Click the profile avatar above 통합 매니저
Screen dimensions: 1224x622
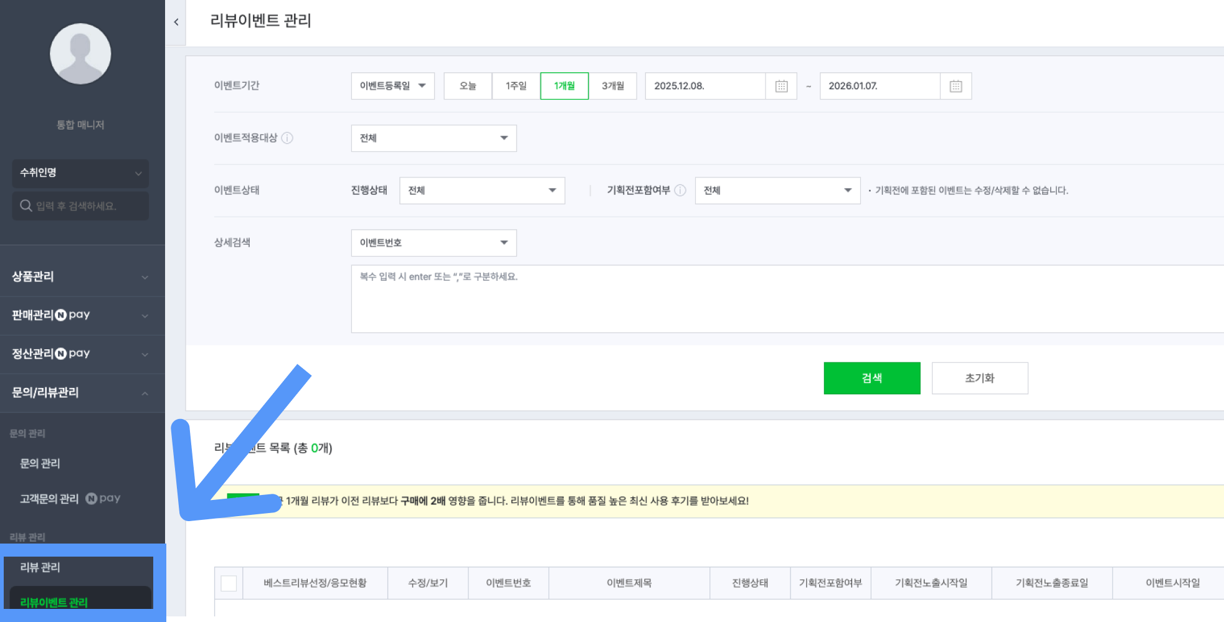tap(80, 54)
